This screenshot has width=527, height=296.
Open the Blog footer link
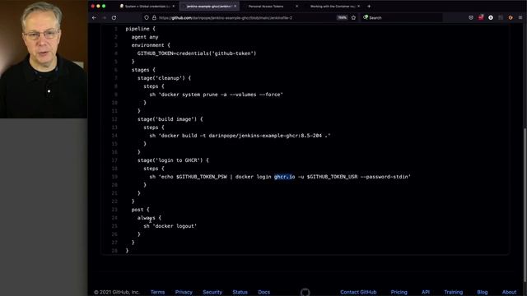tap(483, 293)
